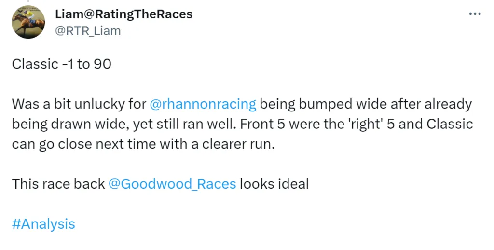Open the three-dot more options menu
Viewport: 494px width, 250px height.
[475, 14]
